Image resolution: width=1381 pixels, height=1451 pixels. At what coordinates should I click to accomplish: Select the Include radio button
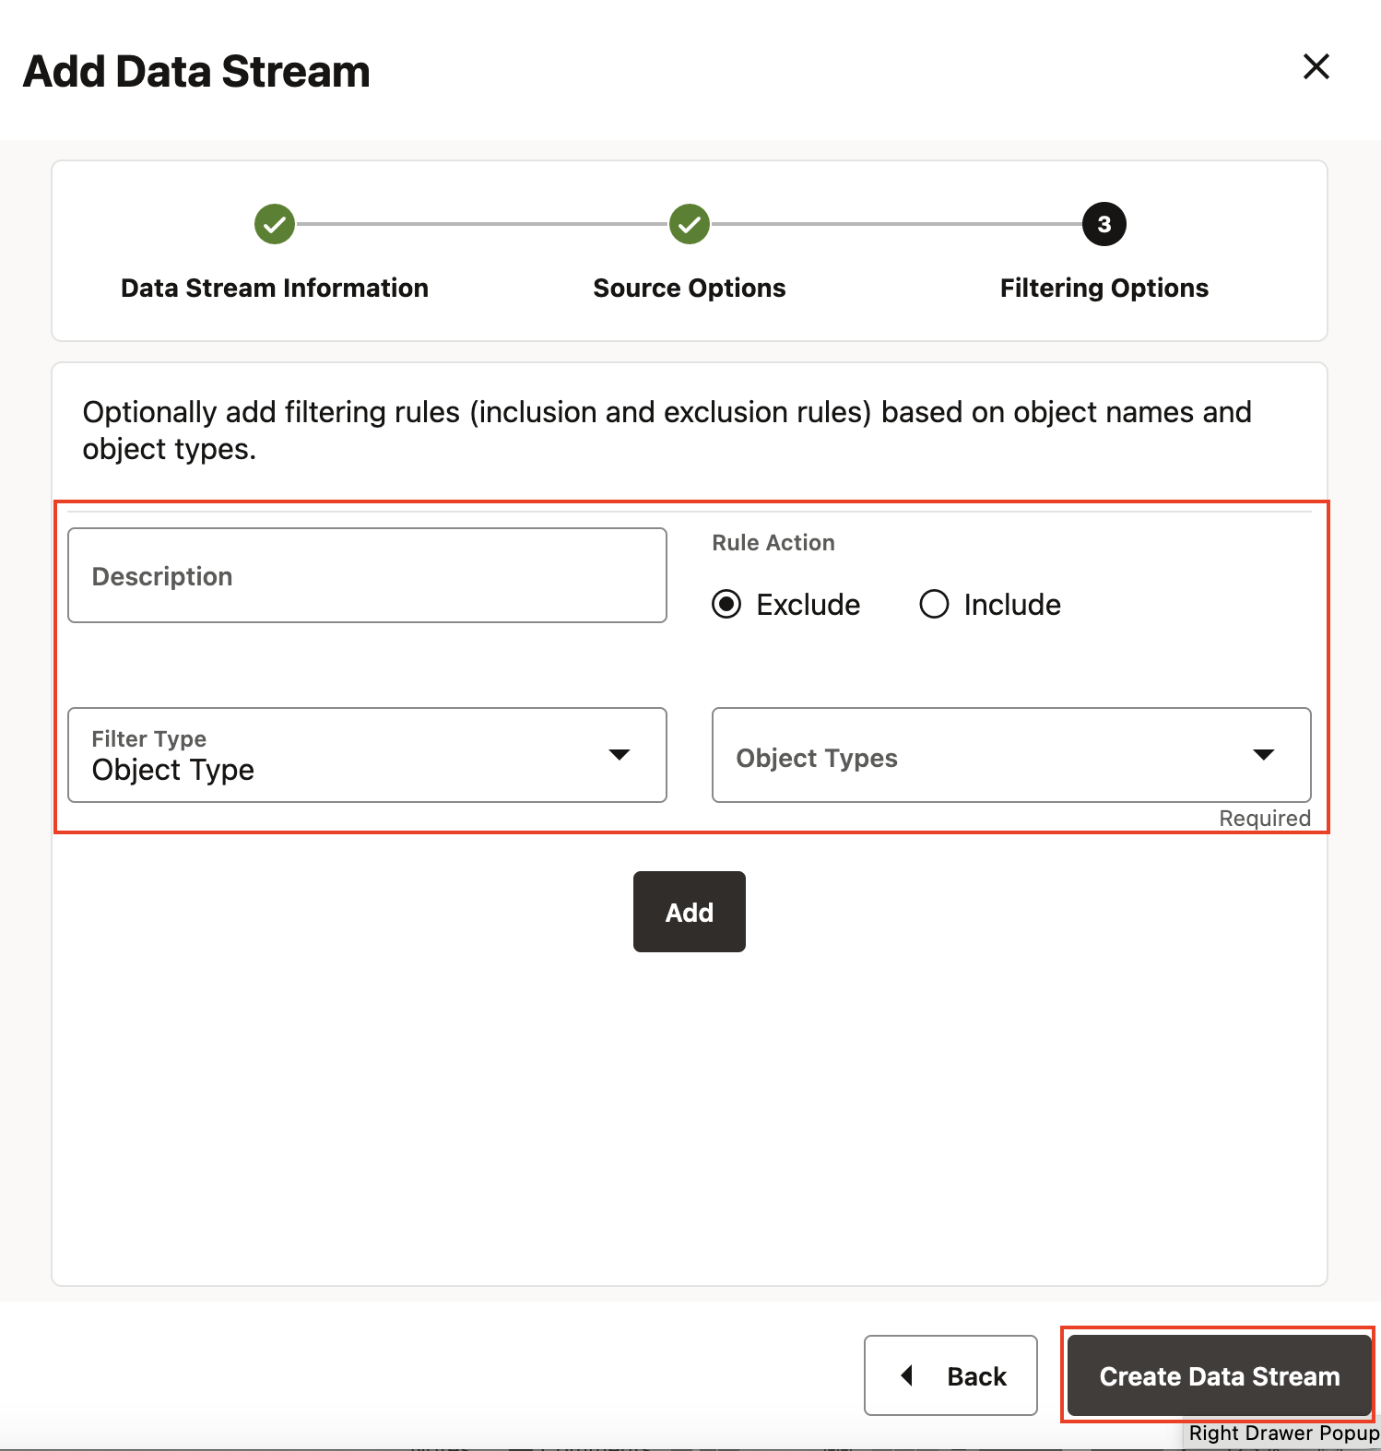[934, 605]
